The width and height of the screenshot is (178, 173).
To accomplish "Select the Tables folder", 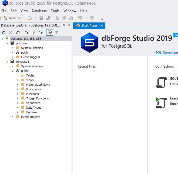I will click(x=31, y=75).
